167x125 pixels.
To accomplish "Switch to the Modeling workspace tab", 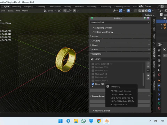I will [x=16, y=7].
